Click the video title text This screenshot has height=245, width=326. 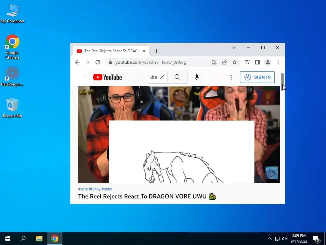tap(147, 197)
